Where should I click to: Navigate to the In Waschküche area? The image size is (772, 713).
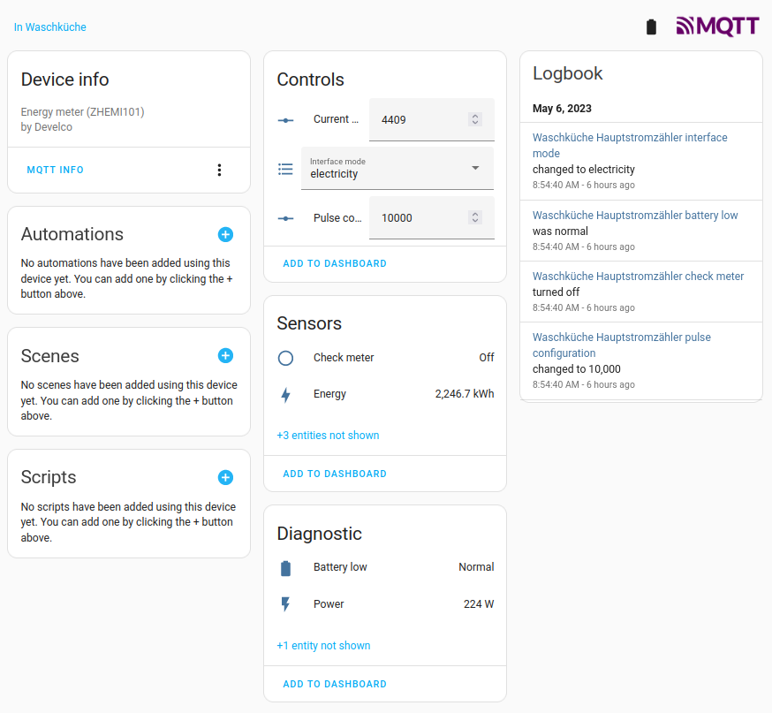pos(49,27)
